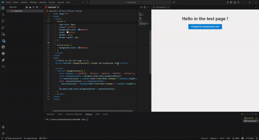The width and height of the screenshot is (259, 140).
Task: Open the Sélection menu
Action: coord(24,2)
